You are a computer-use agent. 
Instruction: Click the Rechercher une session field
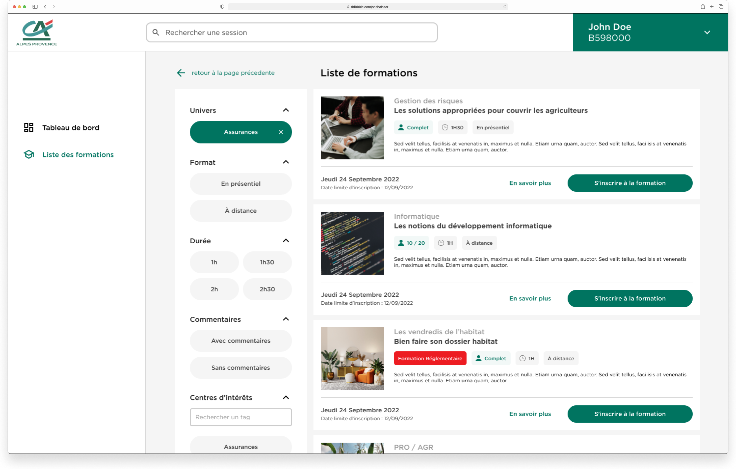[x=292, y=32]
